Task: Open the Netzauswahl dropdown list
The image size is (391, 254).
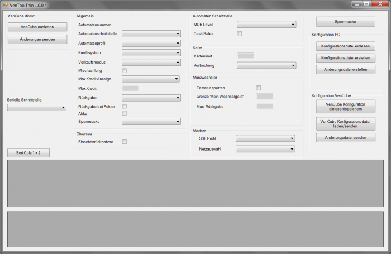Action: (265, 149)
